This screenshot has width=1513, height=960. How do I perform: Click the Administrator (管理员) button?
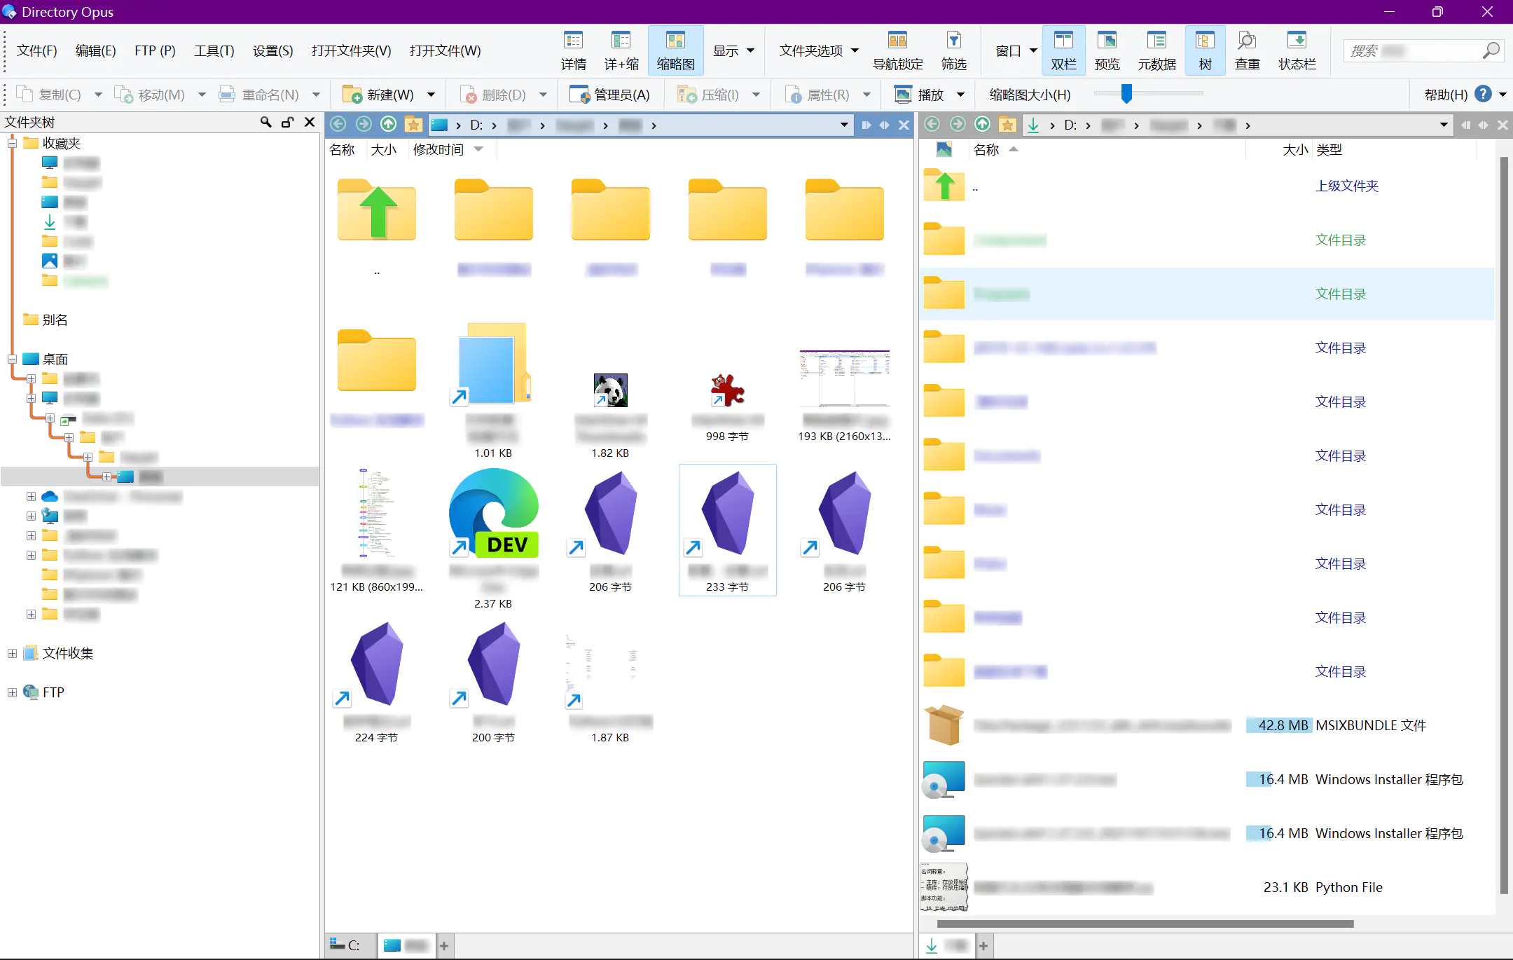(x=609, y=95)
